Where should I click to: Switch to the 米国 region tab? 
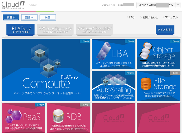[48, 18]
